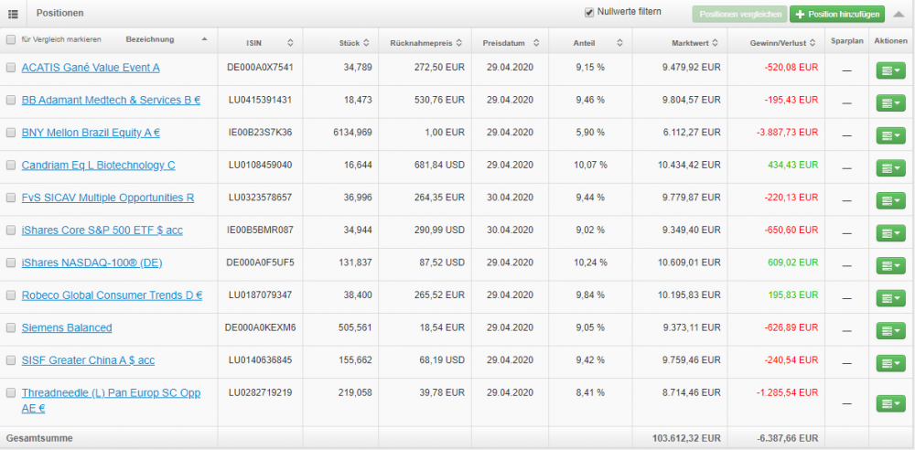Image resolution: width=915 pixels, height=450 pixels.
Task: Sort by Anteil column sort arrows
Action: tap(621, 43)
